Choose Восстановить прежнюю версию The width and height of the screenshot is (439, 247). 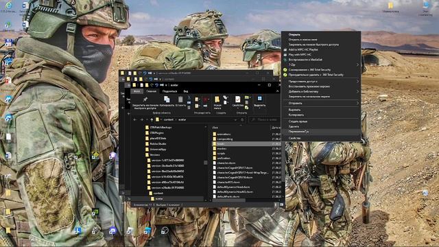click(309, 86)
